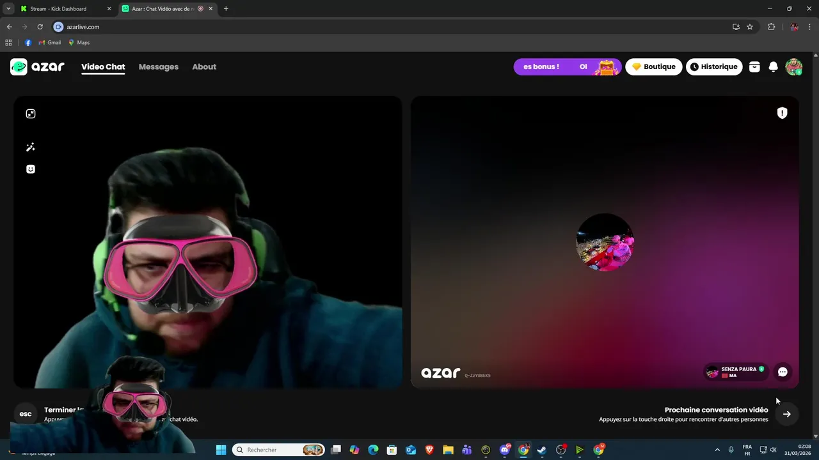
Task: Open the Gmail bookmark
Action: click(50, 43)
